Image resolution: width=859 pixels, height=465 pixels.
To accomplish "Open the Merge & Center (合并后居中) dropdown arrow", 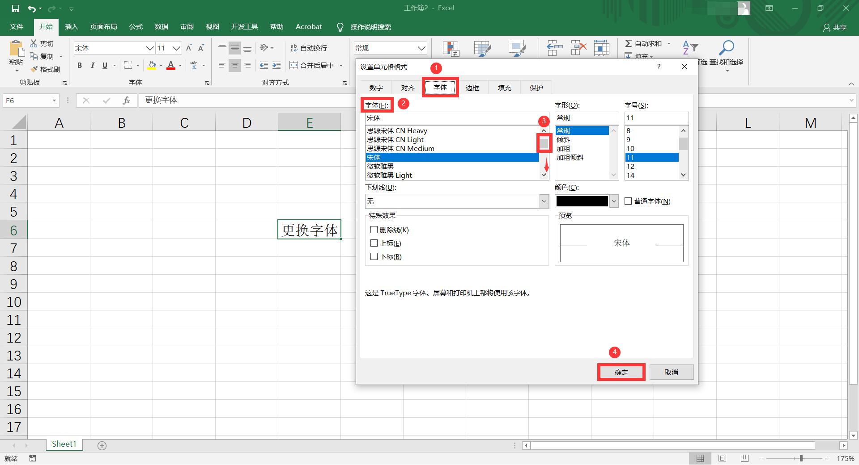I will point(341,66).
